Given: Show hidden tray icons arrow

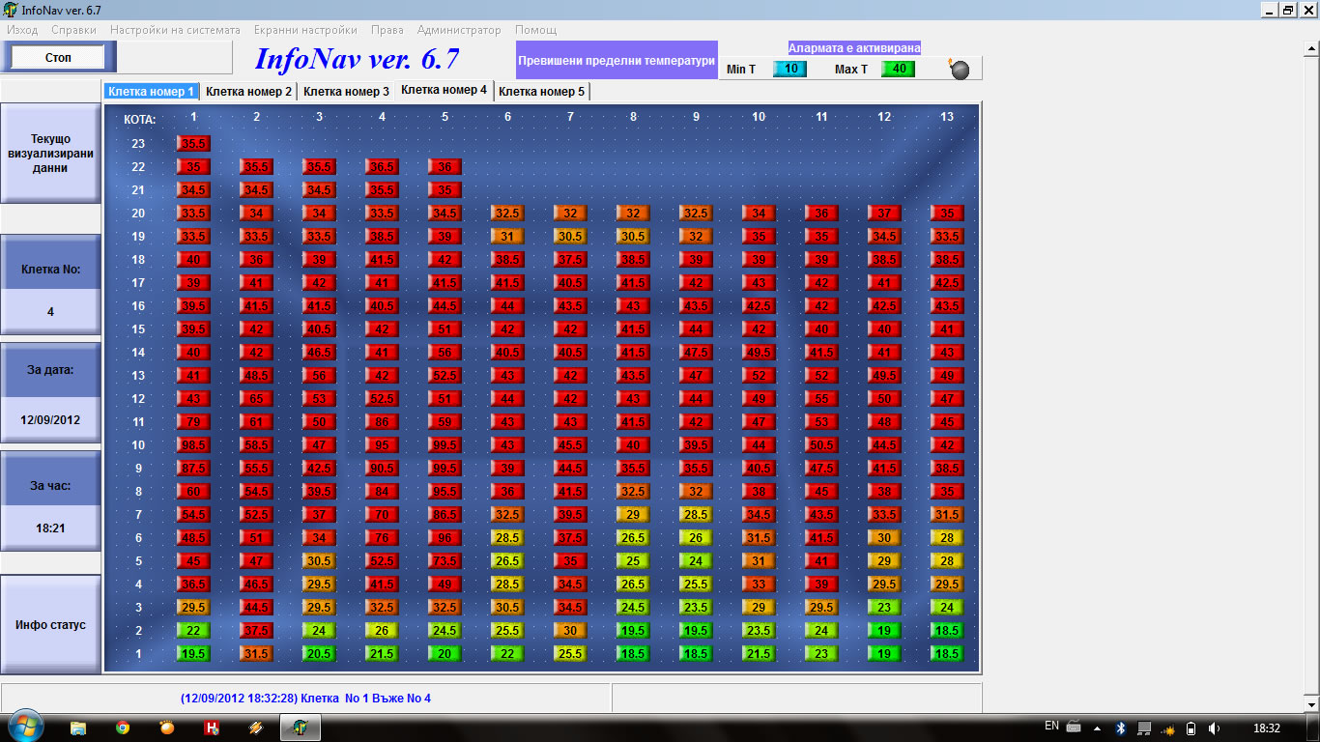Looking at the screenshot, I should (x=1097, y=727).
